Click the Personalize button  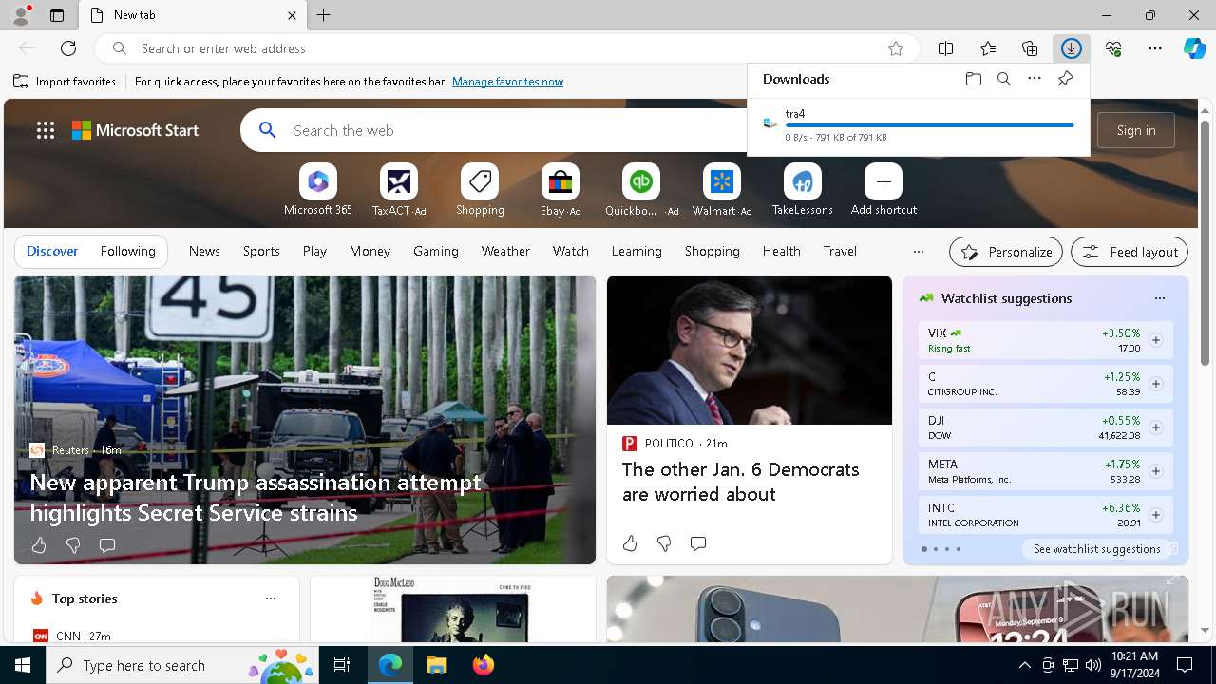click(1006, 252)
